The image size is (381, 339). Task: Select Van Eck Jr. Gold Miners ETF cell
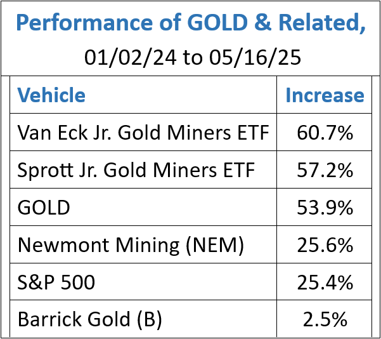click(x=144, y=133)
